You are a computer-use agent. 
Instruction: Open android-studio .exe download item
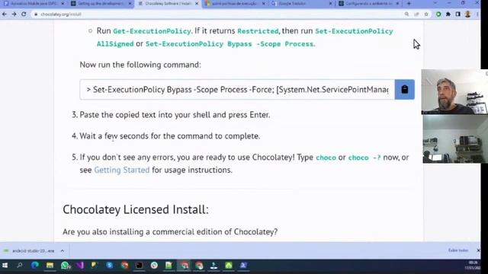[29, 250]
